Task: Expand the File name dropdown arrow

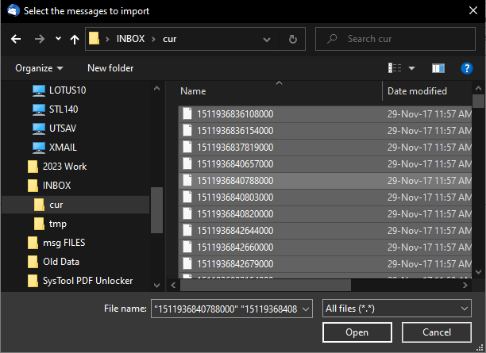Action: pos(306,309)
